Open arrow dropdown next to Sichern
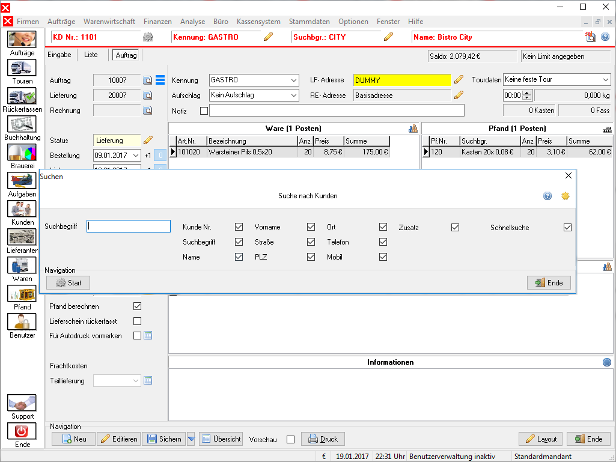The height and width of the screenshot is (462, 616). [x=191, y=439]
